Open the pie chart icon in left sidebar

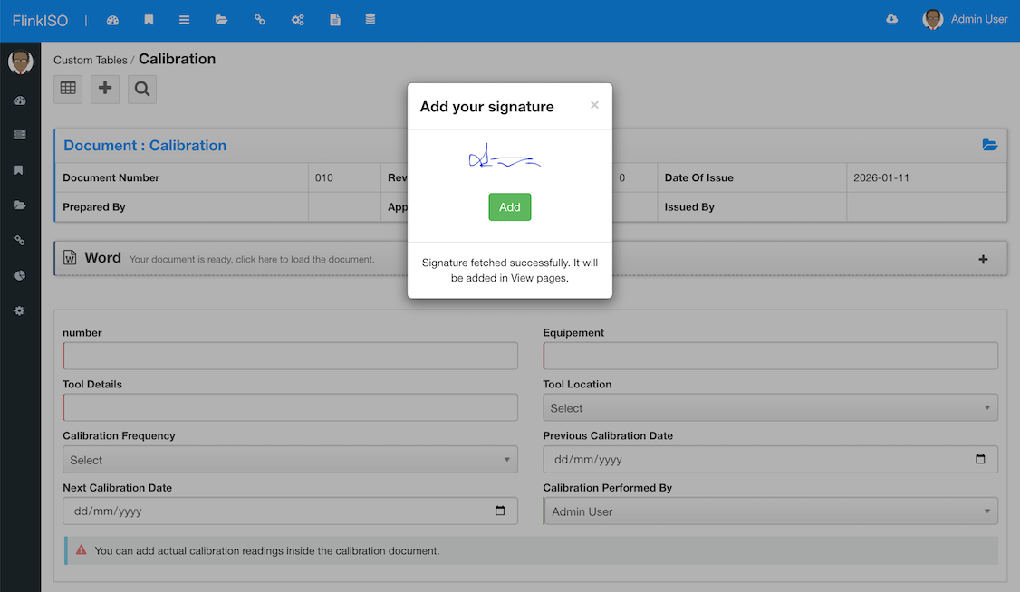(x=20, y=275)
